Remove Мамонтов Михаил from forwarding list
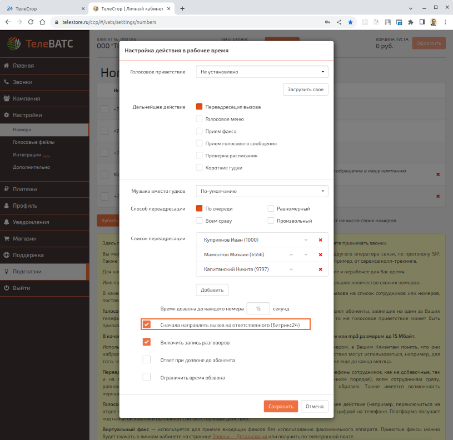Screen dimensions: 453x440 pyautogui.click(x=320, y=254)
